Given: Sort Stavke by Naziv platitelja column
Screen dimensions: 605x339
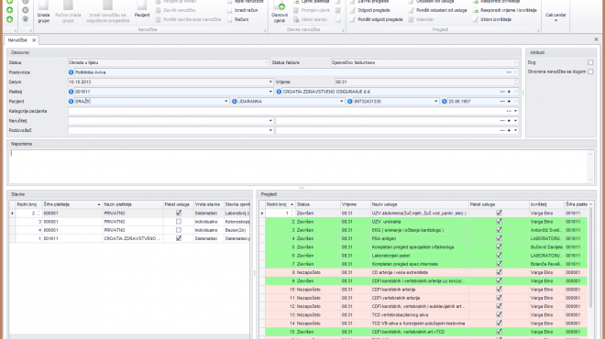Looking at the screenshot, I should tap(132, 204).
